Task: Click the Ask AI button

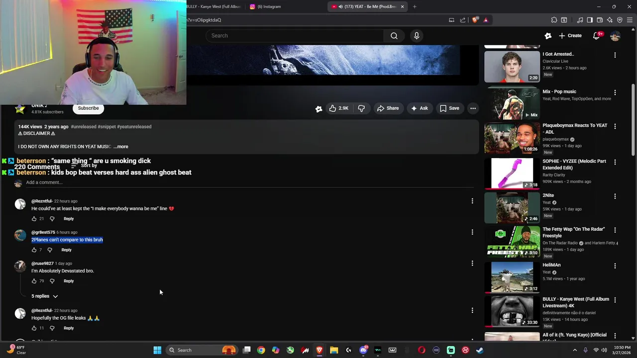Action: coord(419,108)
